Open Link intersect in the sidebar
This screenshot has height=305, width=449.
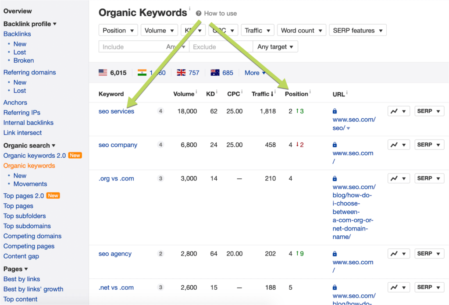point(22,133)
